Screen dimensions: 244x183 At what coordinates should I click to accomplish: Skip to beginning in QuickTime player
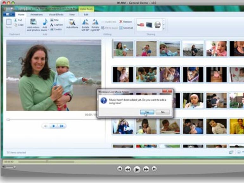coord(119,169)
